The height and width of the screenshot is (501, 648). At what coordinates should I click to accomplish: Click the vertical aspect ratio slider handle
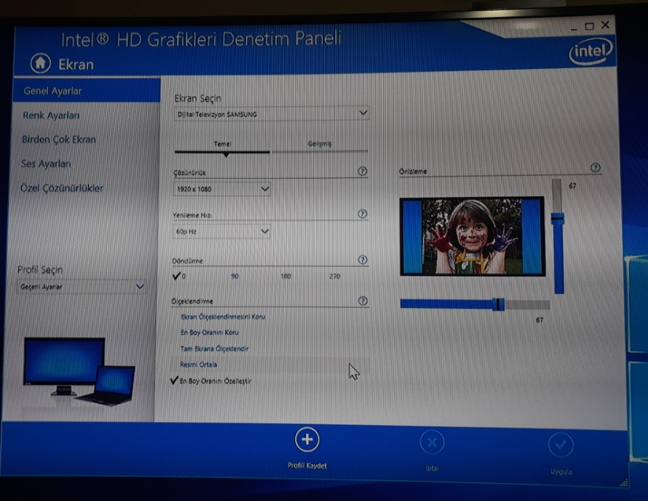(557, 219)
